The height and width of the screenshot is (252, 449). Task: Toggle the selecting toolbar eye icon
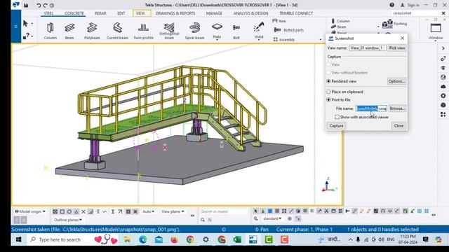point(434,215)
